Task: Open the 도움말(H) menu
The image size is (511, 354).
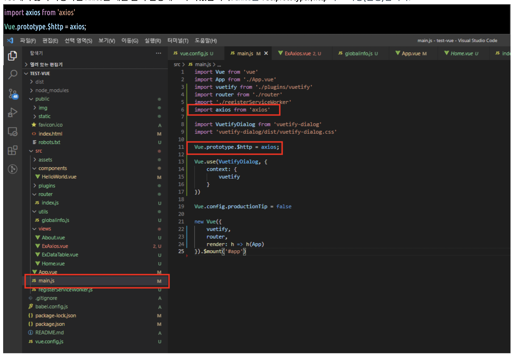Action: [206, 41]
